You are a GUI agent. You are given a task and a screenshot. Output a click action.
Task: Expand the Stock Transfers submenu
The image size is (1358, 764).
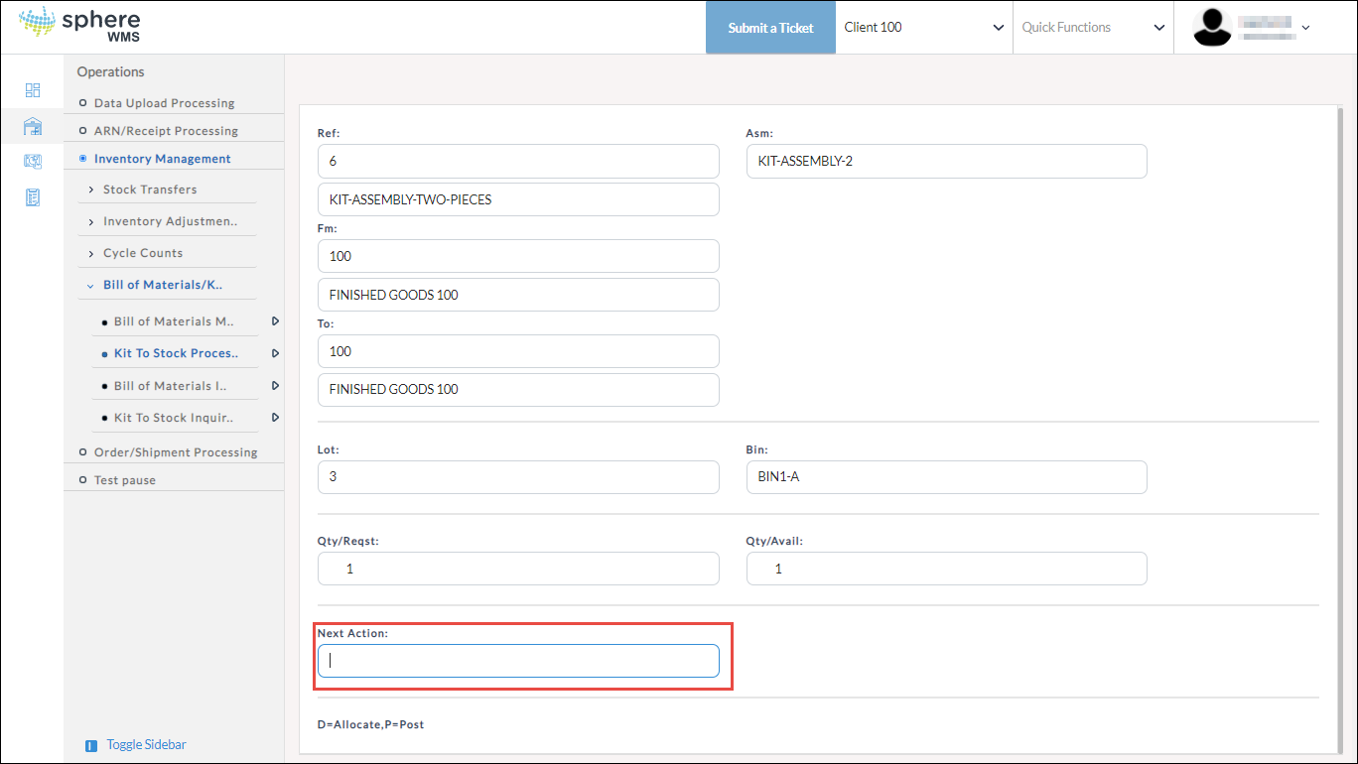pos(150,190)
